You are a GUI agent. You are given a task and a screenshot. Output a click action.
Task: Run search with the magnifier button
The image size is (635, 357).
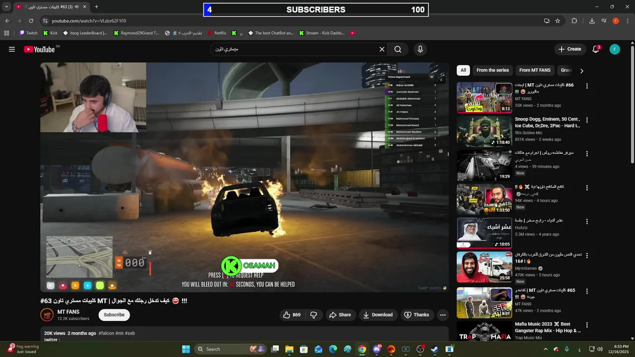[398, 49]
